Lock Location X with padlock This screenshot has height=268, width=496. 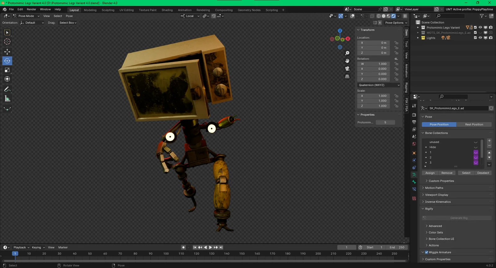pyautogui.click(x=396, y=43)
